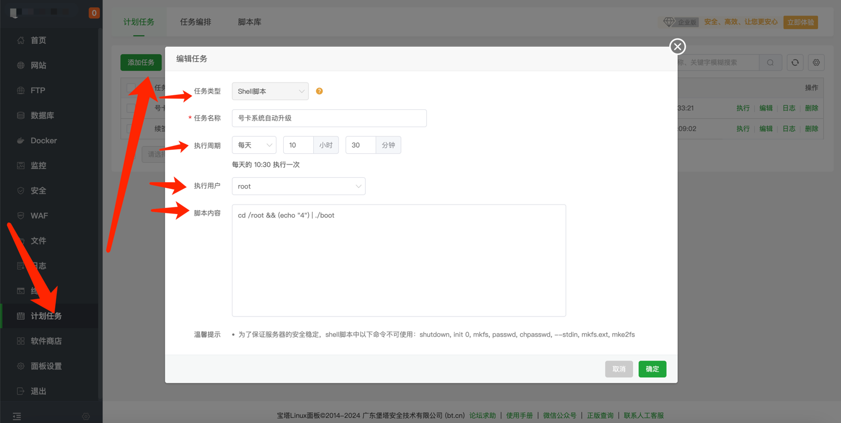Open 面板设置 panel settings in sidebar
Screen dimensions: 841x423
tap(46, 366)
